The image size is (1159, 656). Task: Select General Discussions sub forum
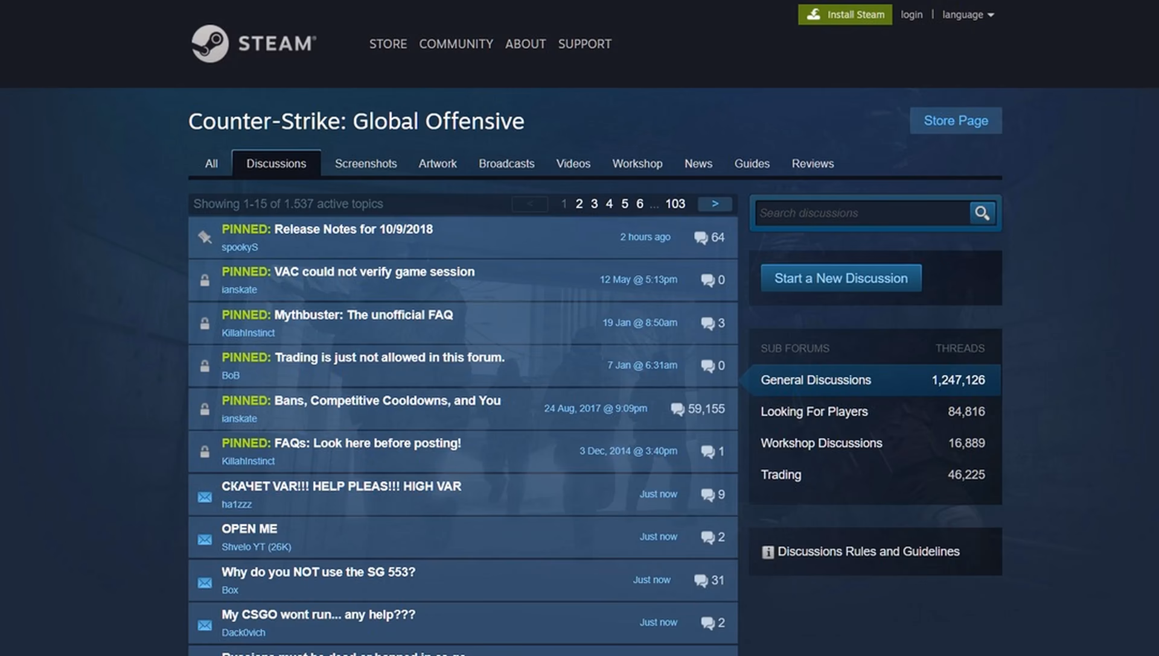click(x=874, y=380)
